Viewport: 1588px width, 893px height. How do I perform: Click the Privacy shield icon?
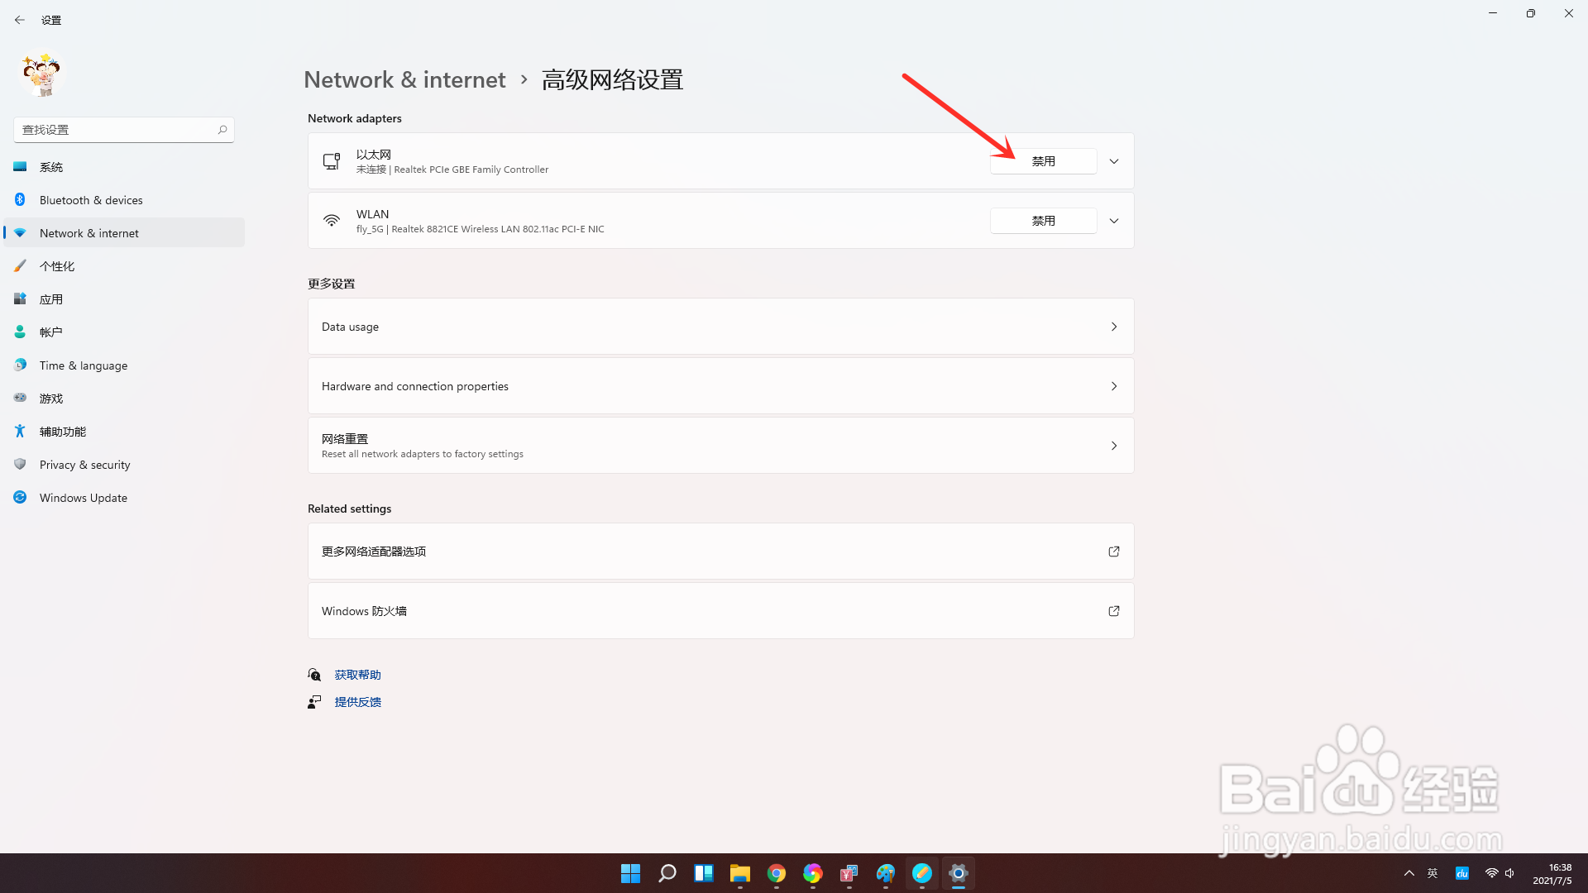click(x=20, y=464)
